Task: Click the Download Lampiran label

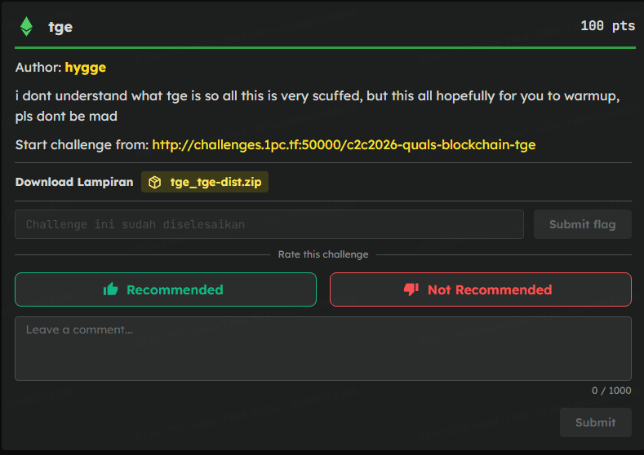Action: pyautogui.click(x=73, y=182)
